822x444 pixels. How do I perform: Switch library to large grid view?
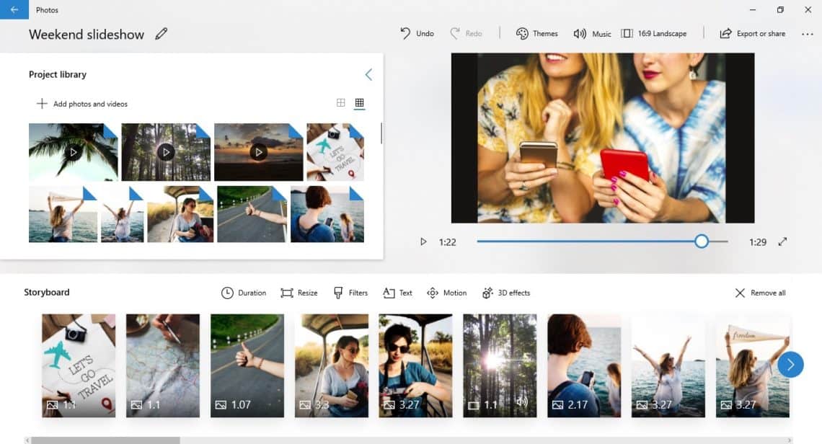341,103
